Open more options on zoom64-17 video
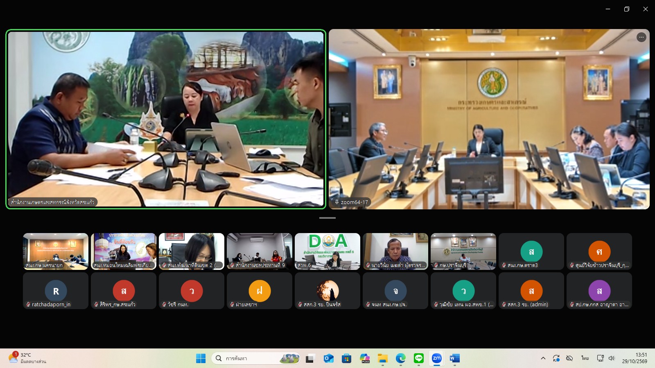Viewport: 655px width, 368px height. pos(641,37)
